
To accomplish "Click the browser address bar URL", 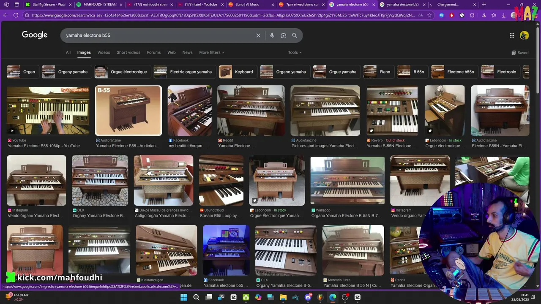I will pyautogui.click(x=223, y=15).
